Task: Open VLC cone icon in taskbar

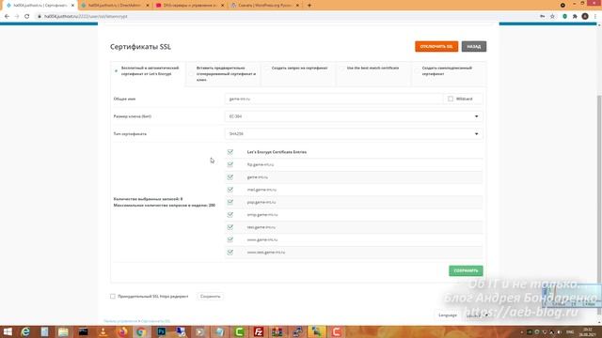Action: (103, 331)
